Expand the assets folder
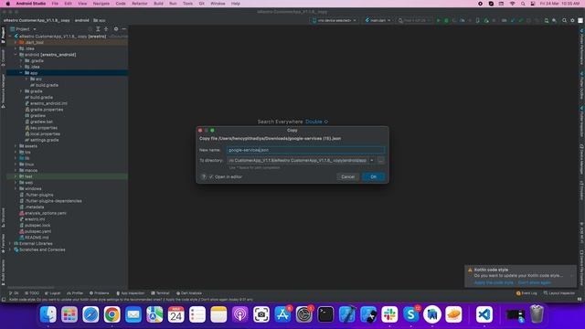Screen dimensions: 585x329 point(16,146)
